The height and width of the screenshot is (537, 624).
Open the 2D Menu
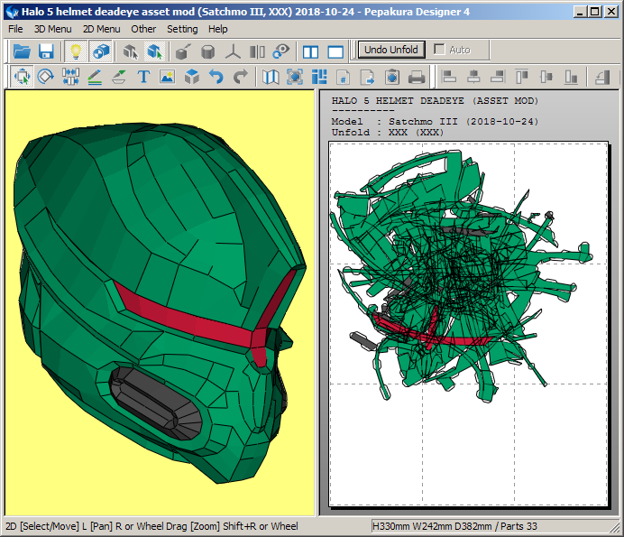point(102,29)
